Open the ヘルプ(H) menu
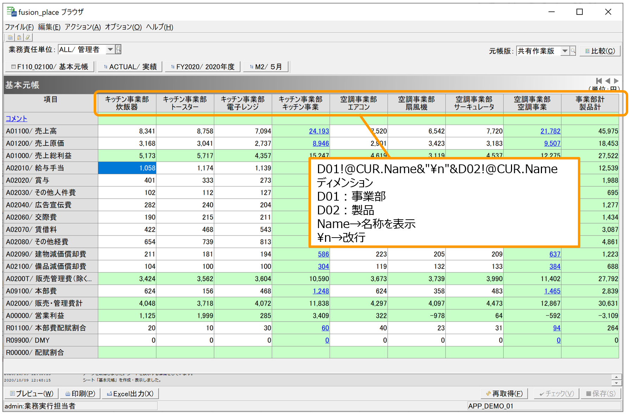 160,27
